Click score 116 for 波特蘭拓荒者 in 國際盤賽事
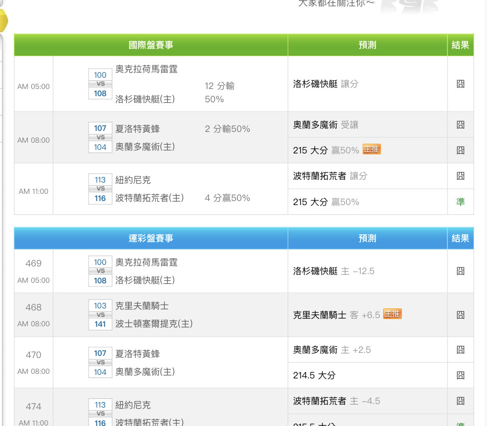The height and width of the screenshot is (426, 498). (x=100, y=198)
